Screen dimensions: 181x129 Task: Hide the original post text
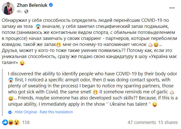[x=25, y=112]
